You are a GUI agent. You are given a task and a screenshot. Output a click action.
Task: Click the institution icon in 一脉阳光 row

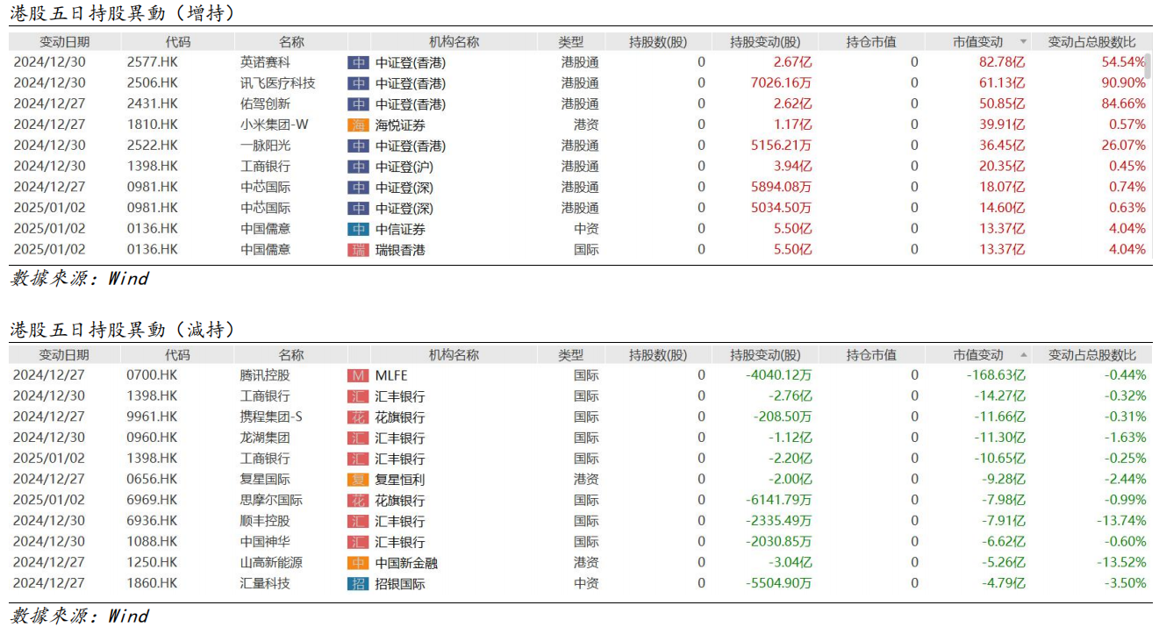pos(358,146)
